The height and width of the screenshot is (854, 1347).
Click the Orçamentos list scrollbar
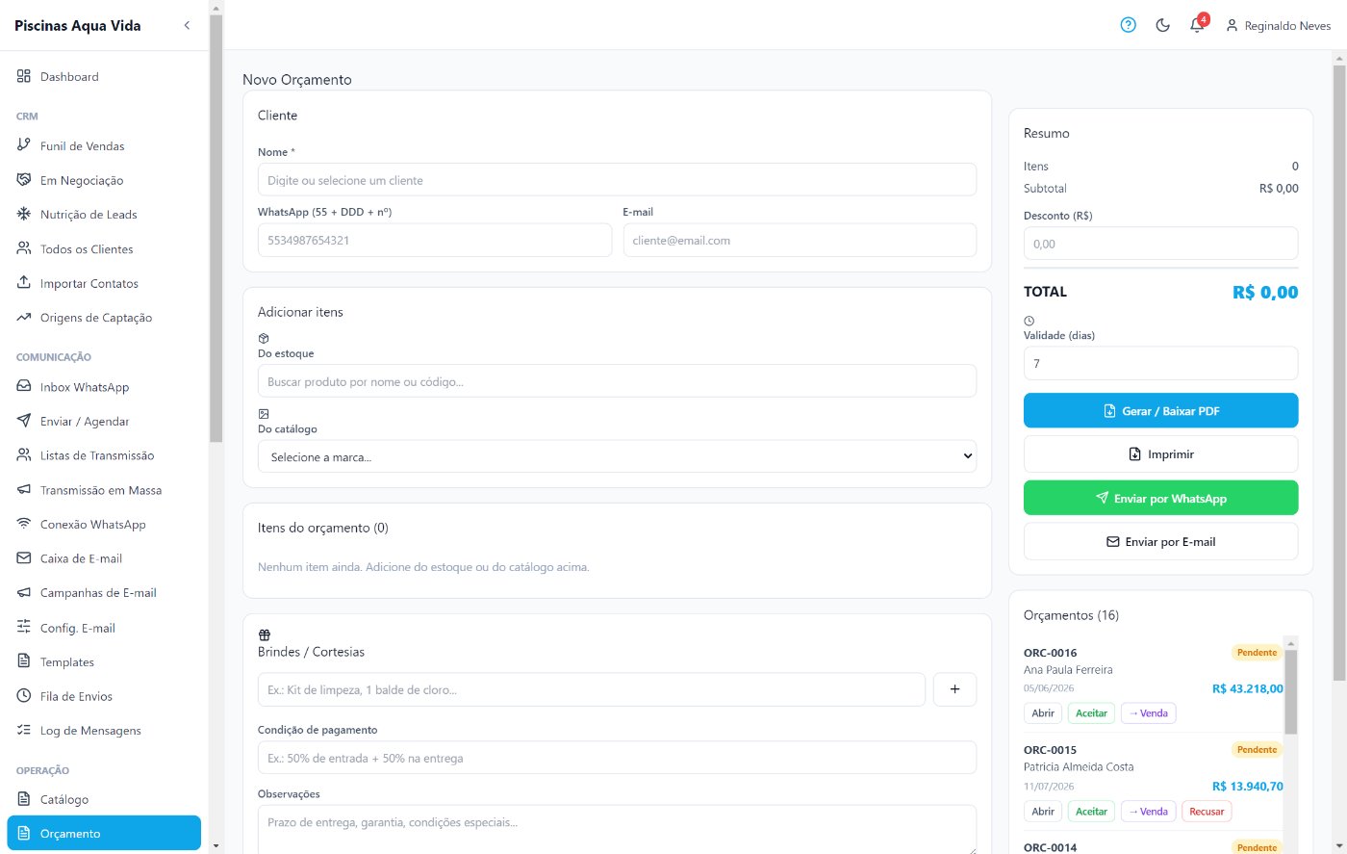click(x=1291, y=691)
